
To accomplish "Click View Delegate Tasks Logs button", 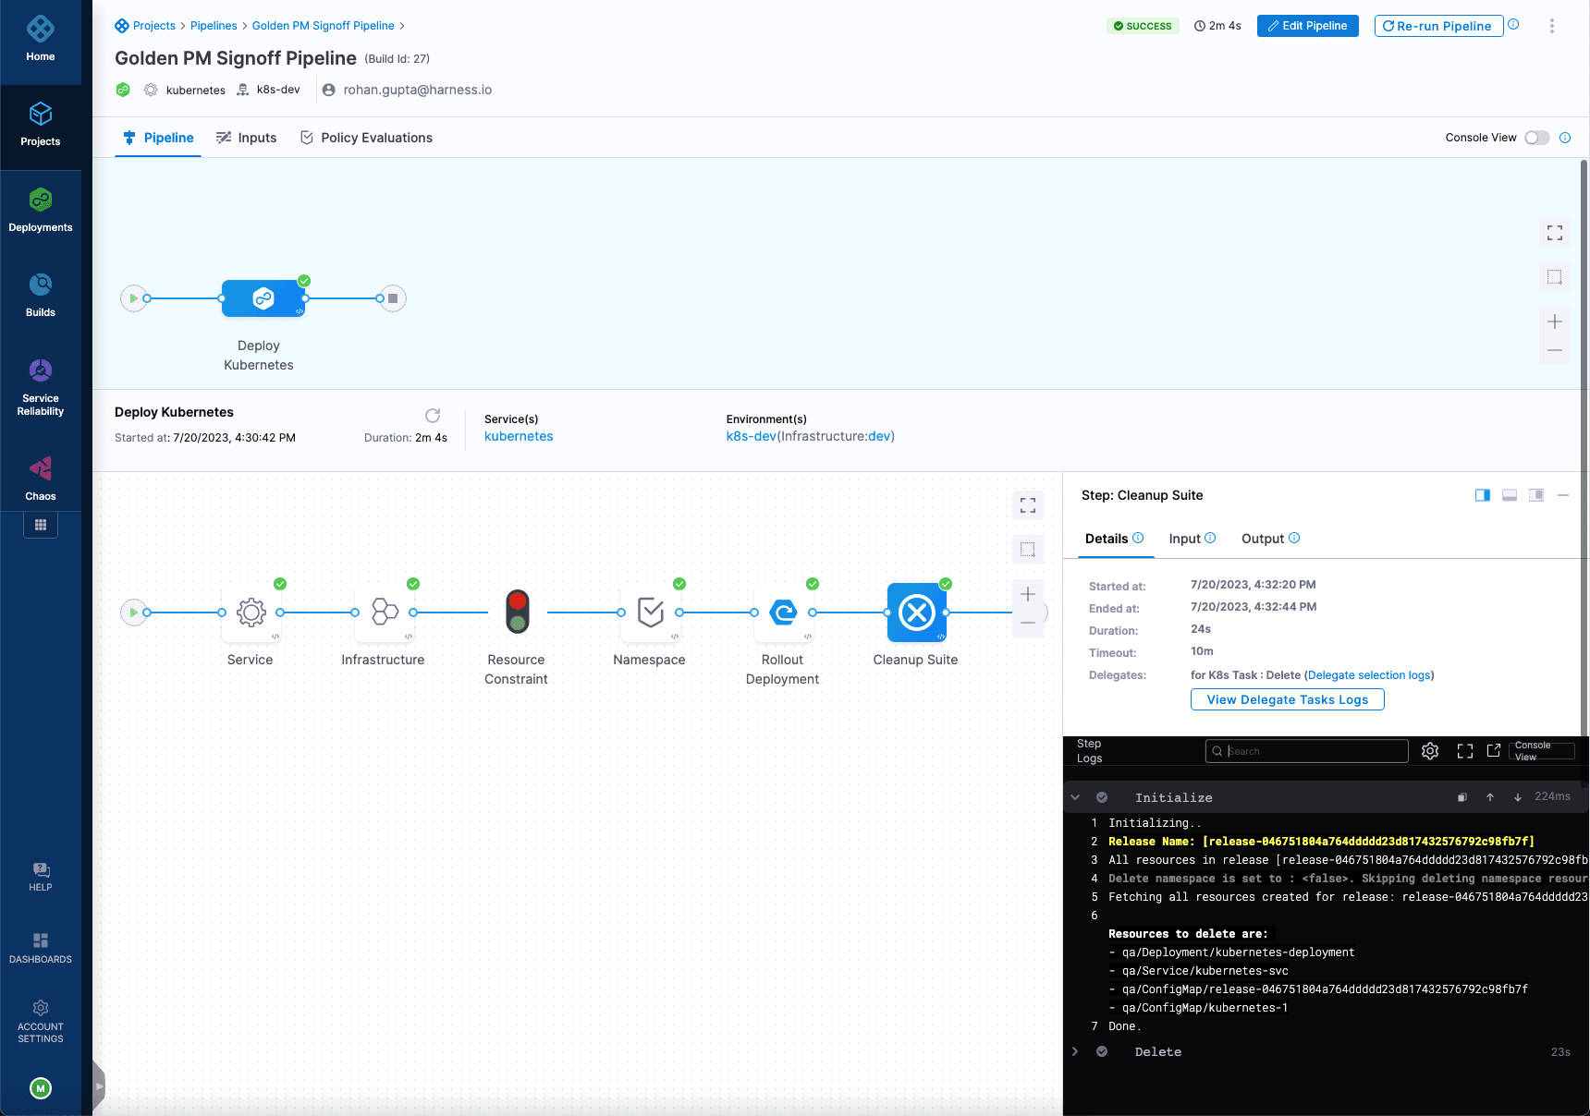I will coord(1287,699).
